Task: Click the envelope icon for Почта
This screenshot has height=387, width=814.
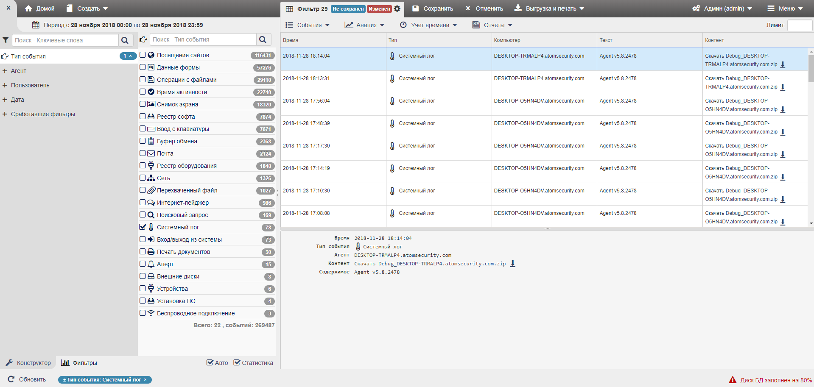Action: [151, 153]
